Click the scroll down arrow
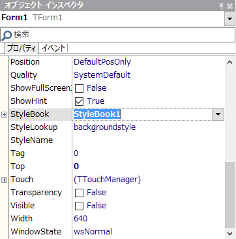236x239 pixels. pos(229,234)
